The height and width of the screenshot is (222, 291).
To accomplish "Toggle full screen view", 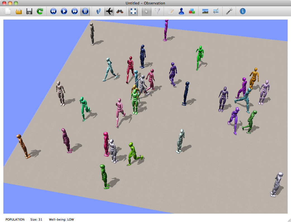I will (133, 11).
